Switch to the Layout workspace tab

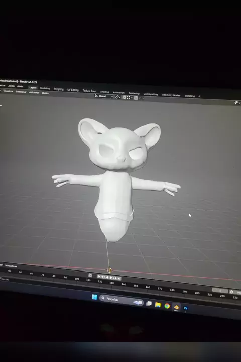[x=33, y=87]
